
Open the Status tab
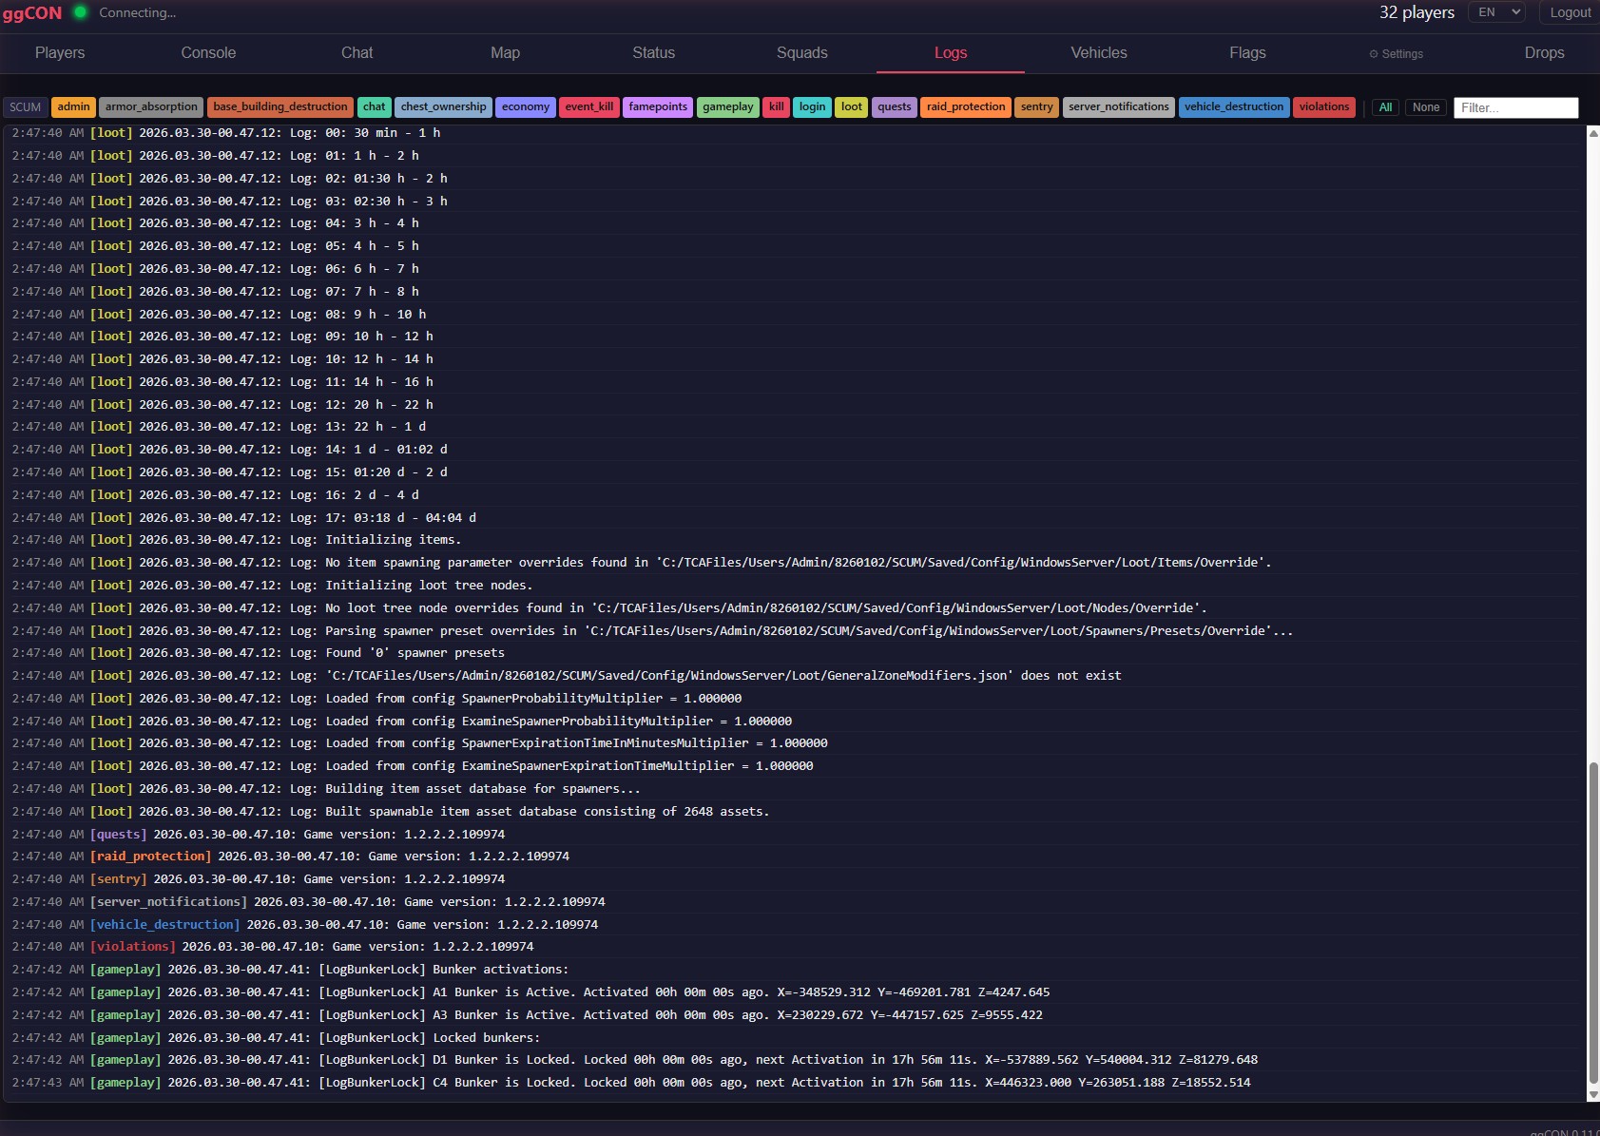coord(653,53)
